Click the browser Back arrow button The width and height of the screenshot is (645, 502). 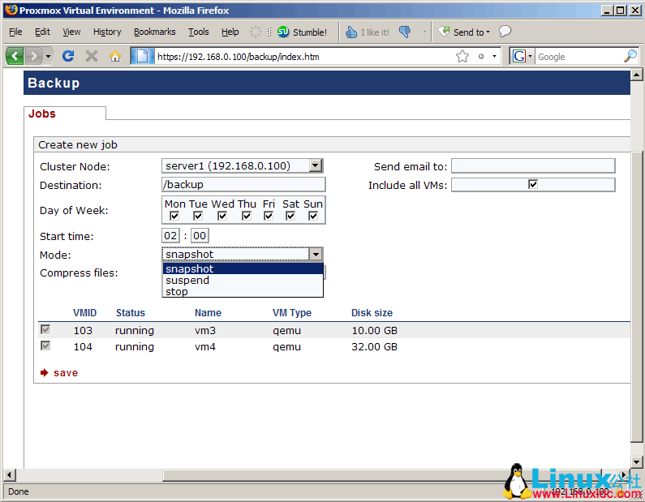point(15,56)
